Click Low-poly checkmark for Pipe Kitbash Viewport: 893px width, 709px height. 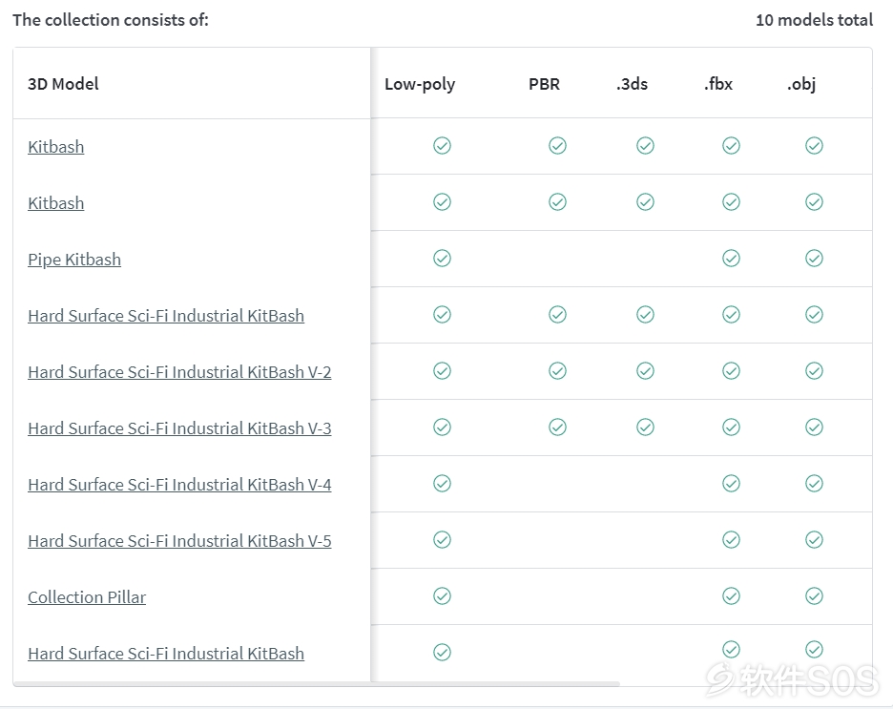tap(442, 259)
